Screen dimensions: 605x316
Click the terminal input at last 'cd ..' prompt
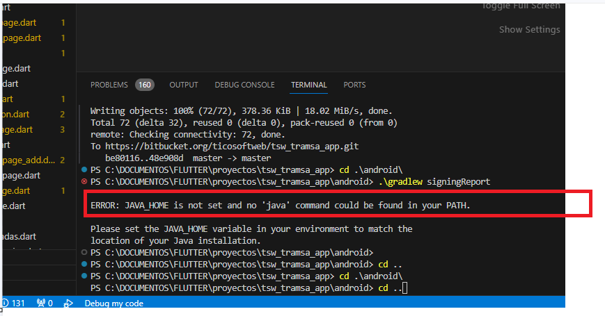click(404, 288)
